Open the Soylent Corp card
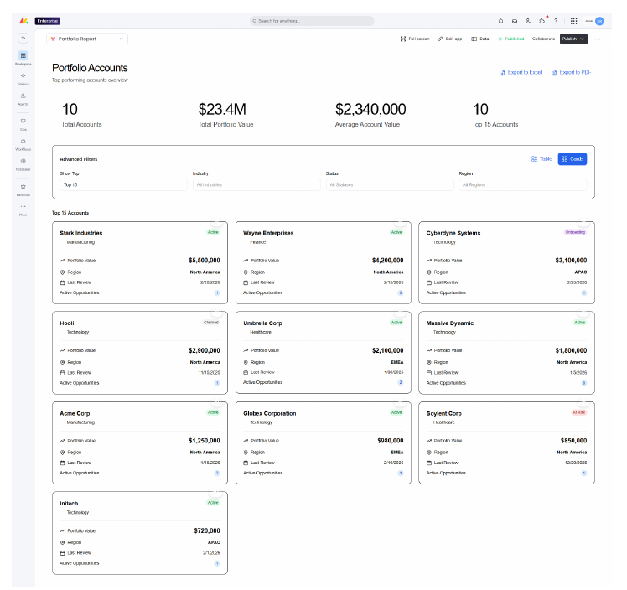 [506, 442]
